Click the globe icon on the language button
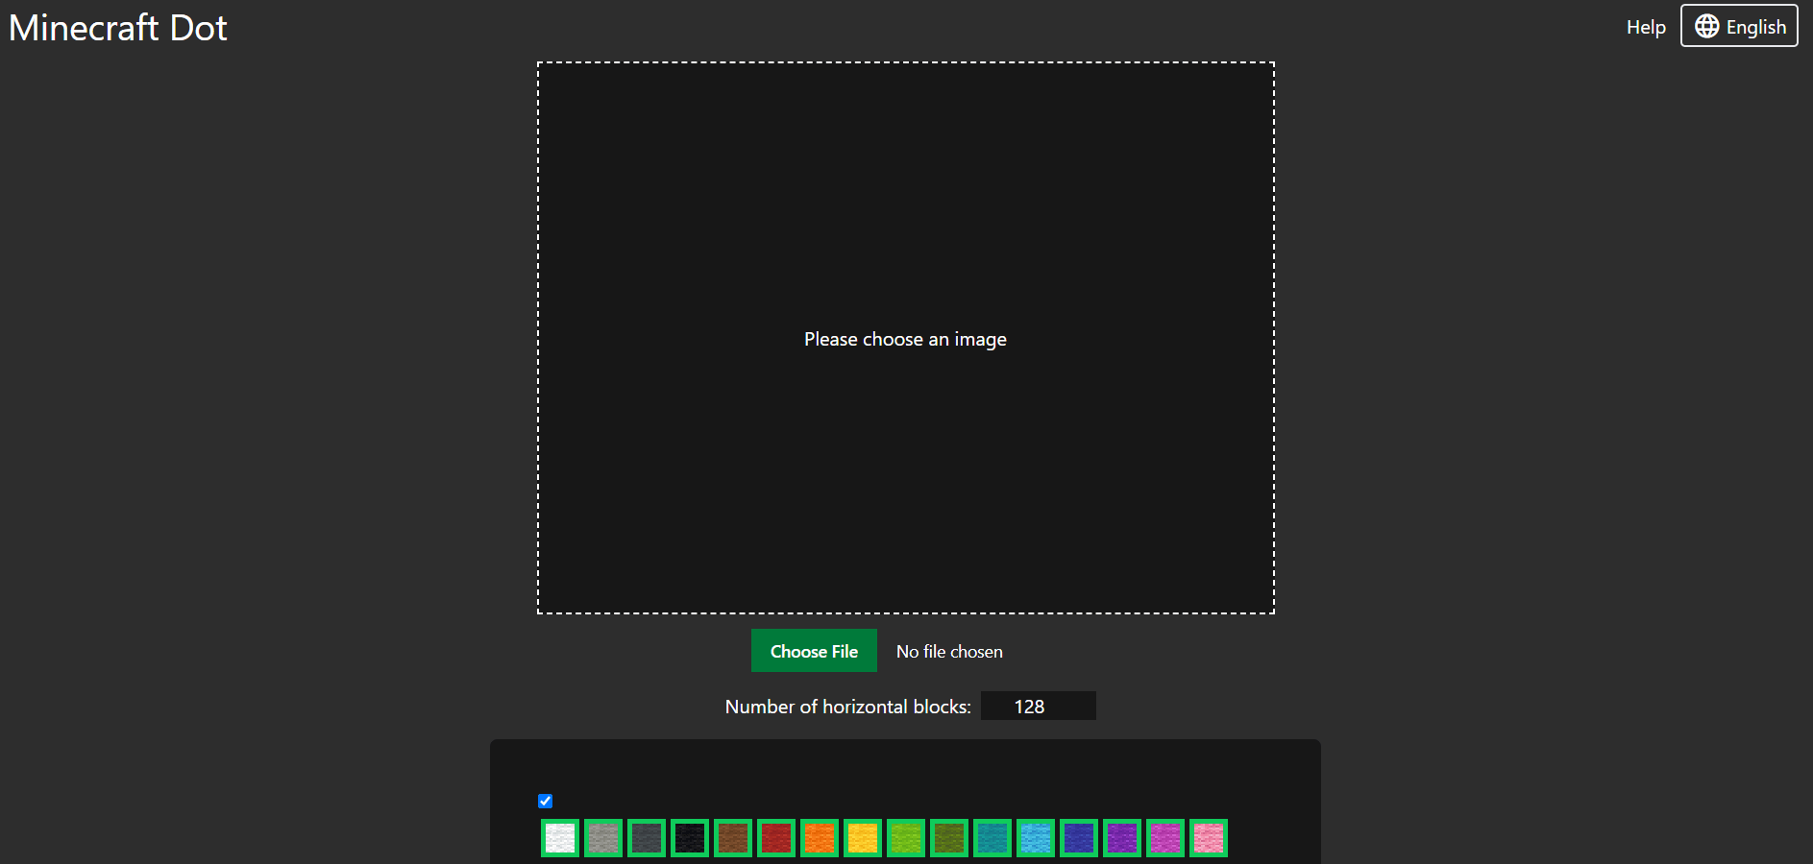The image size is (1813, 864). 1707,26
